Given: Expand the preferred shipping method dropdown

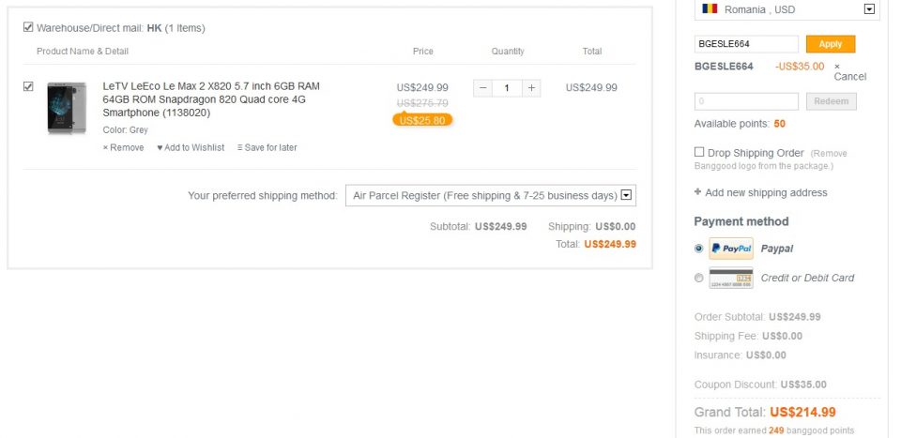Looking at the screenshot, I should point(627,196).
